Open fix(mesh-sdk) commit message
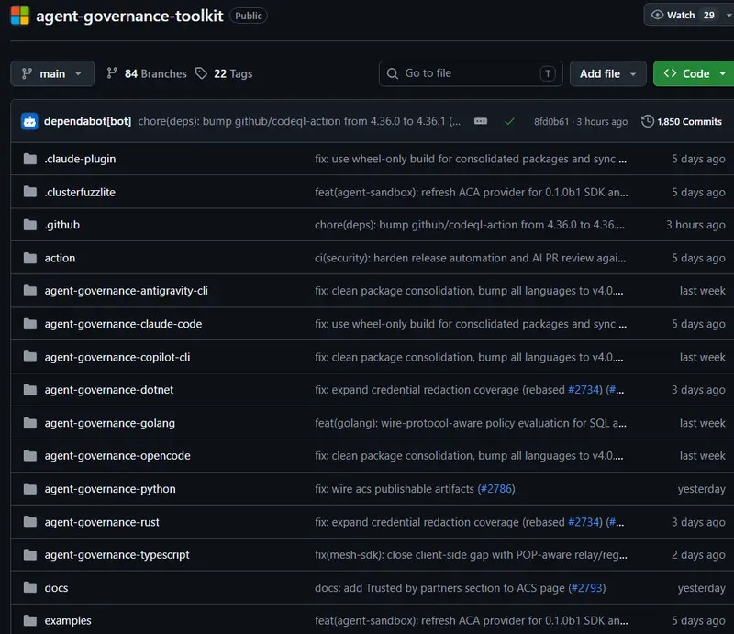734x634 pixels. 471,555
